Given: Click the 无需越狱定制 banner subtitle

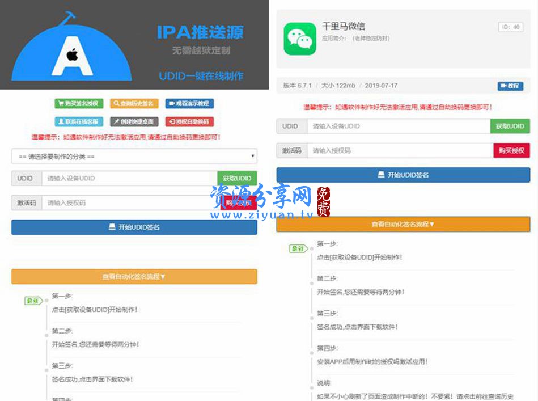Looking at the screenshot, I should pos(201,50).
